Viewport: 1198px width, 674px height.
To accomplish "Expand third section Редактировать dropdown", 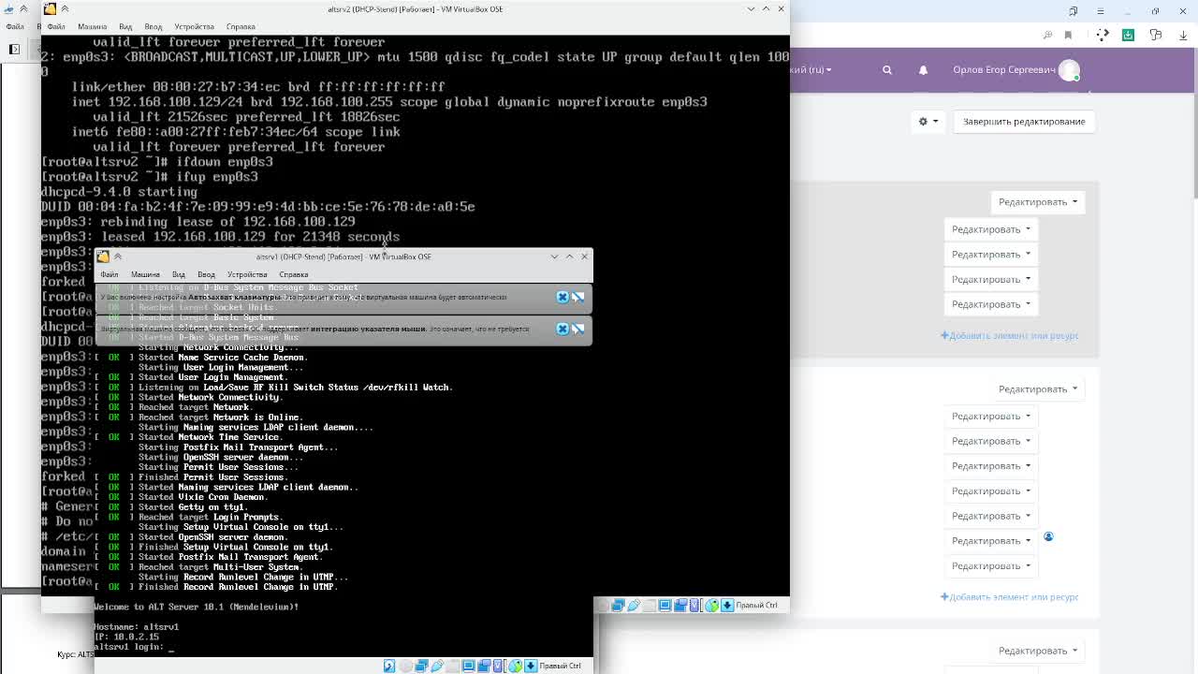I will (1037, 651).
